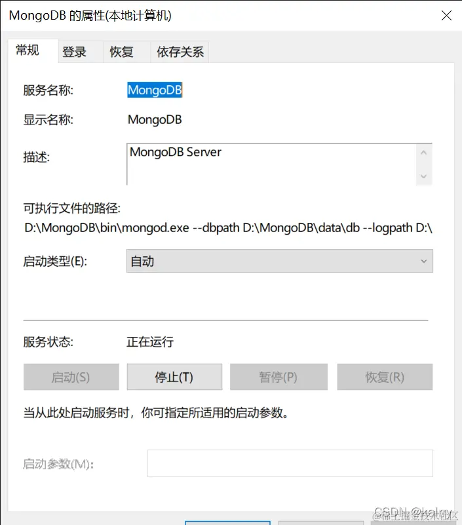Click inside the 启动参数(M) input field
Viewport: 462px width, 525px height.
288,463
